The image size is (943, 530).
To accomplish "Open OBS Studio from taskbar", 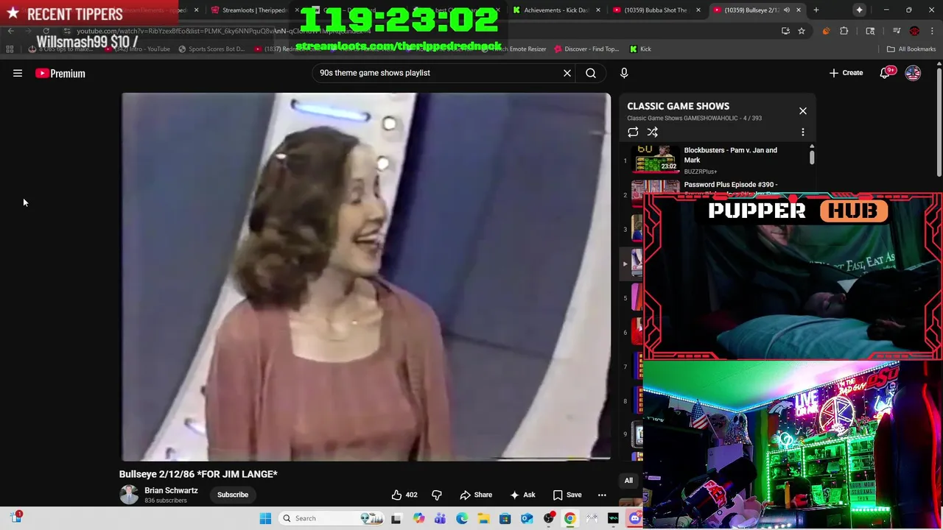I will click(x=549, y=518).
